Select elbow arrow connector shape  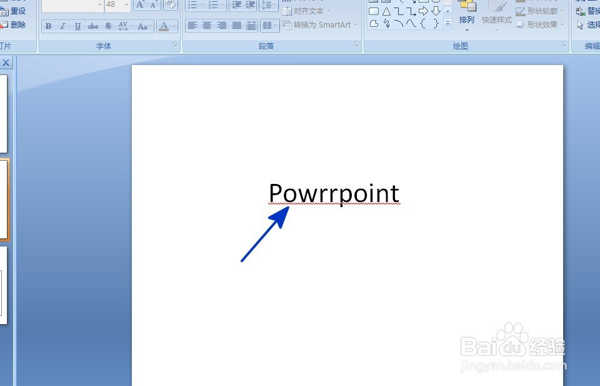[411, 11]
